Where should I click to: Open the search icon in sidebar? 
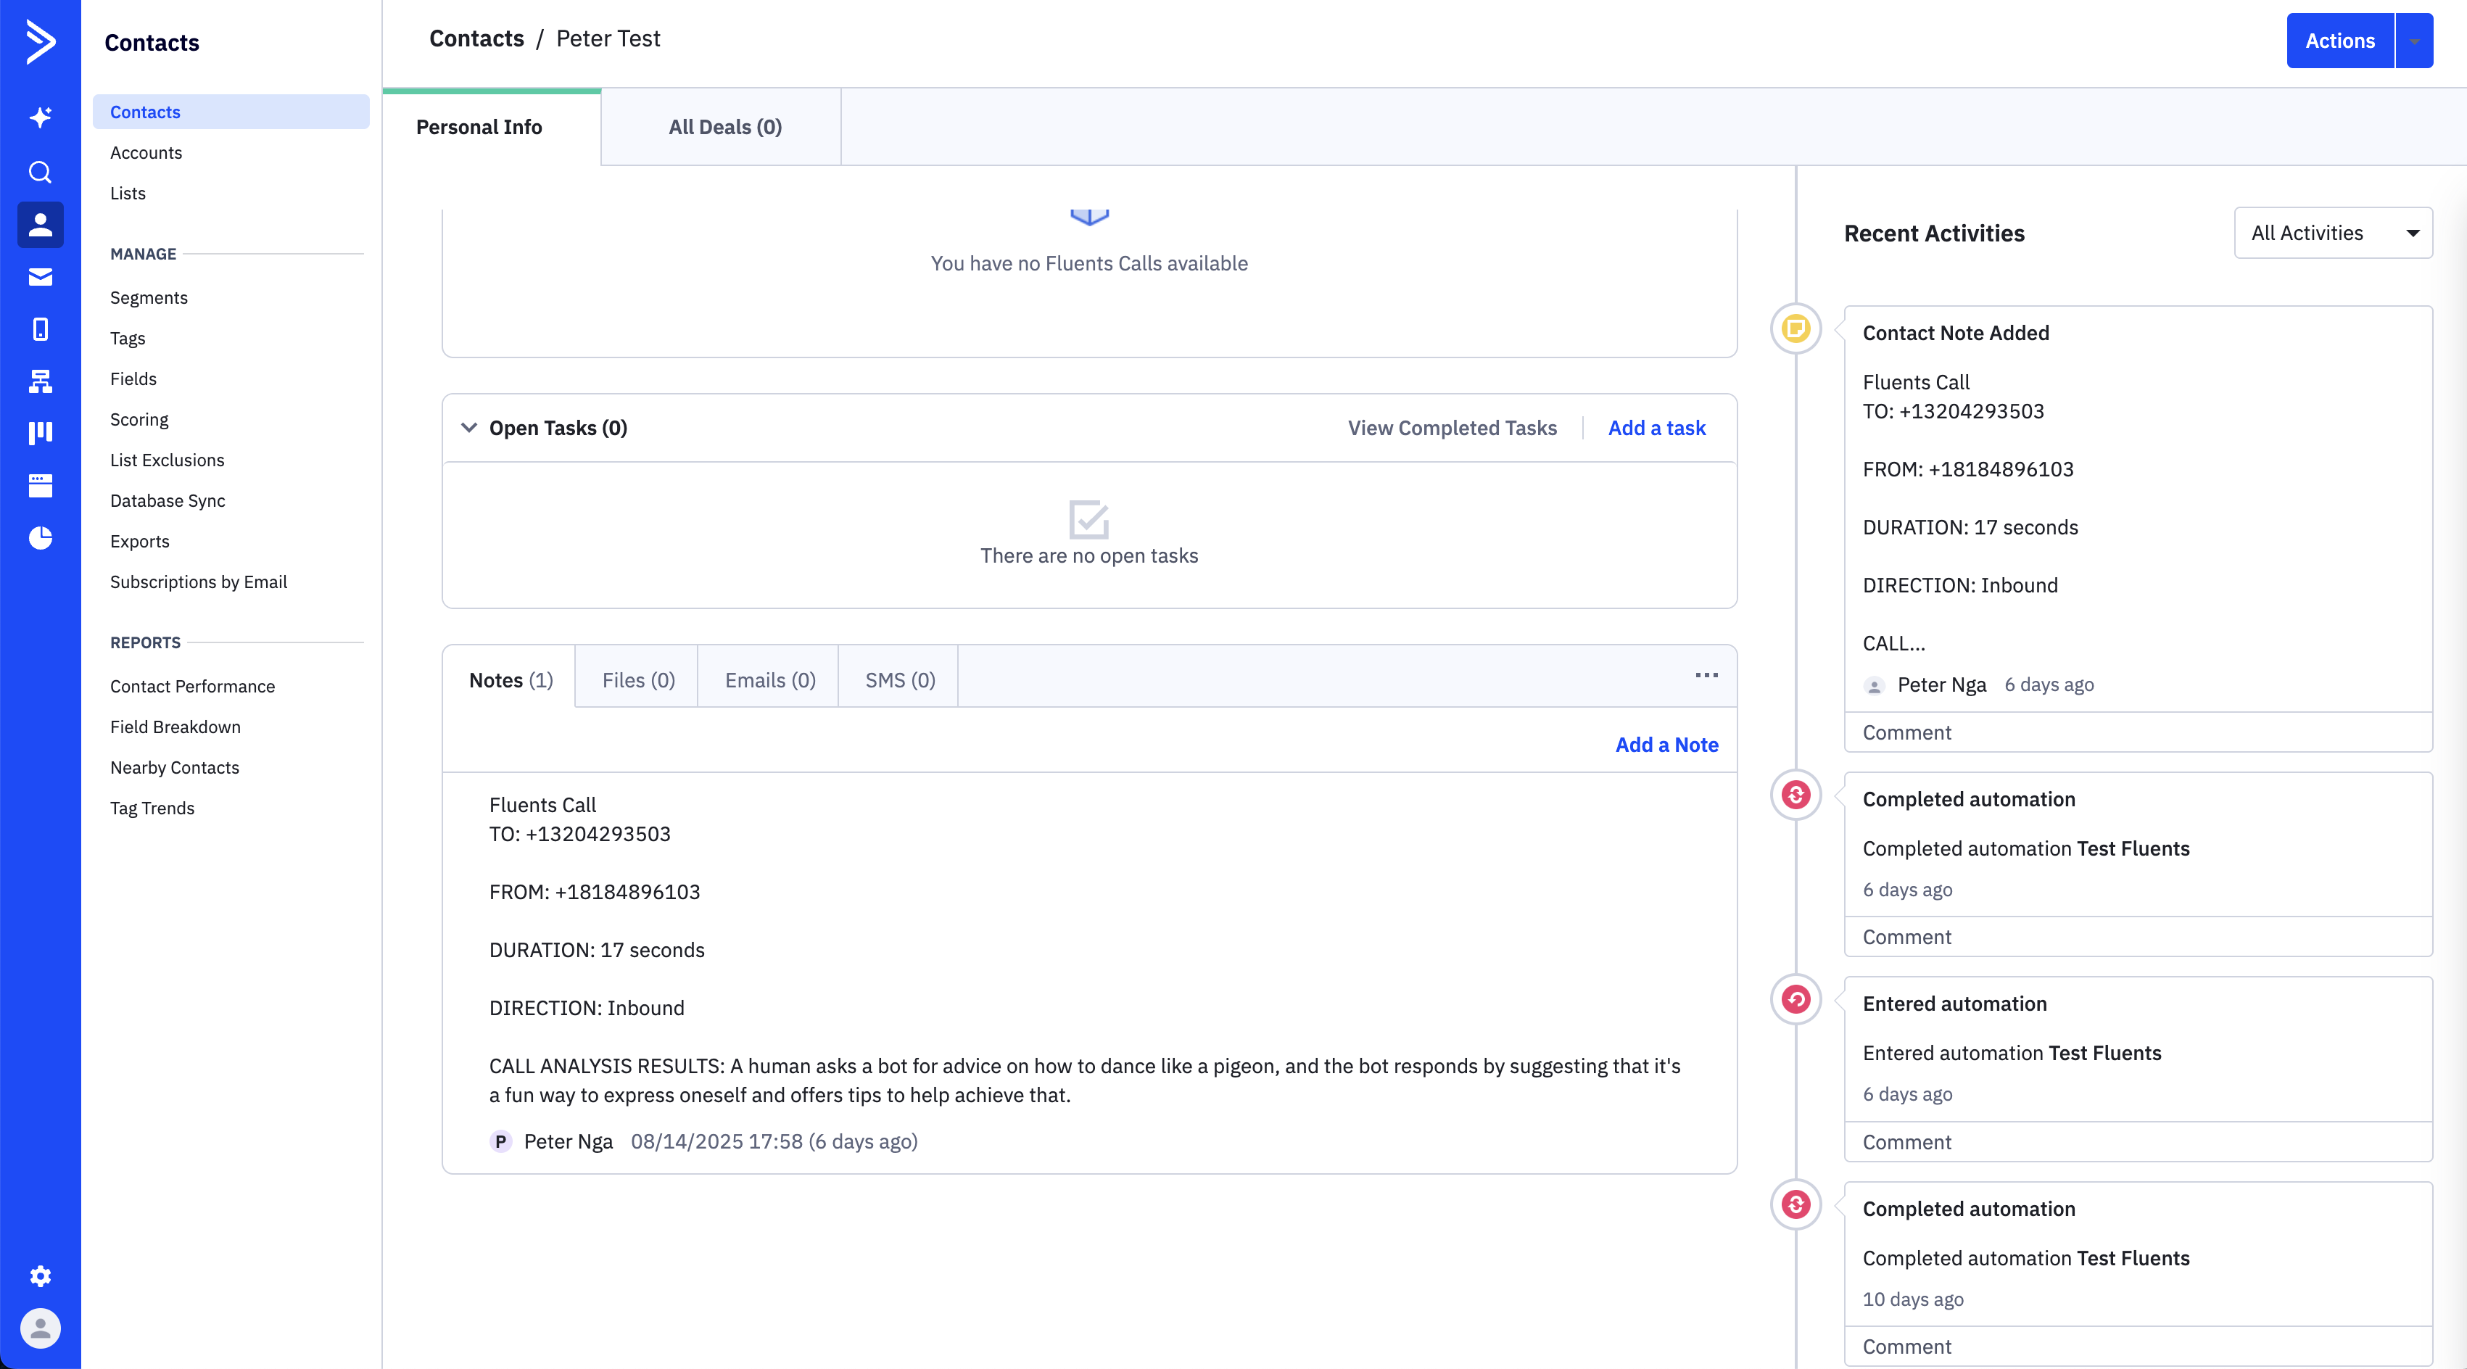(x=40, y=173)
